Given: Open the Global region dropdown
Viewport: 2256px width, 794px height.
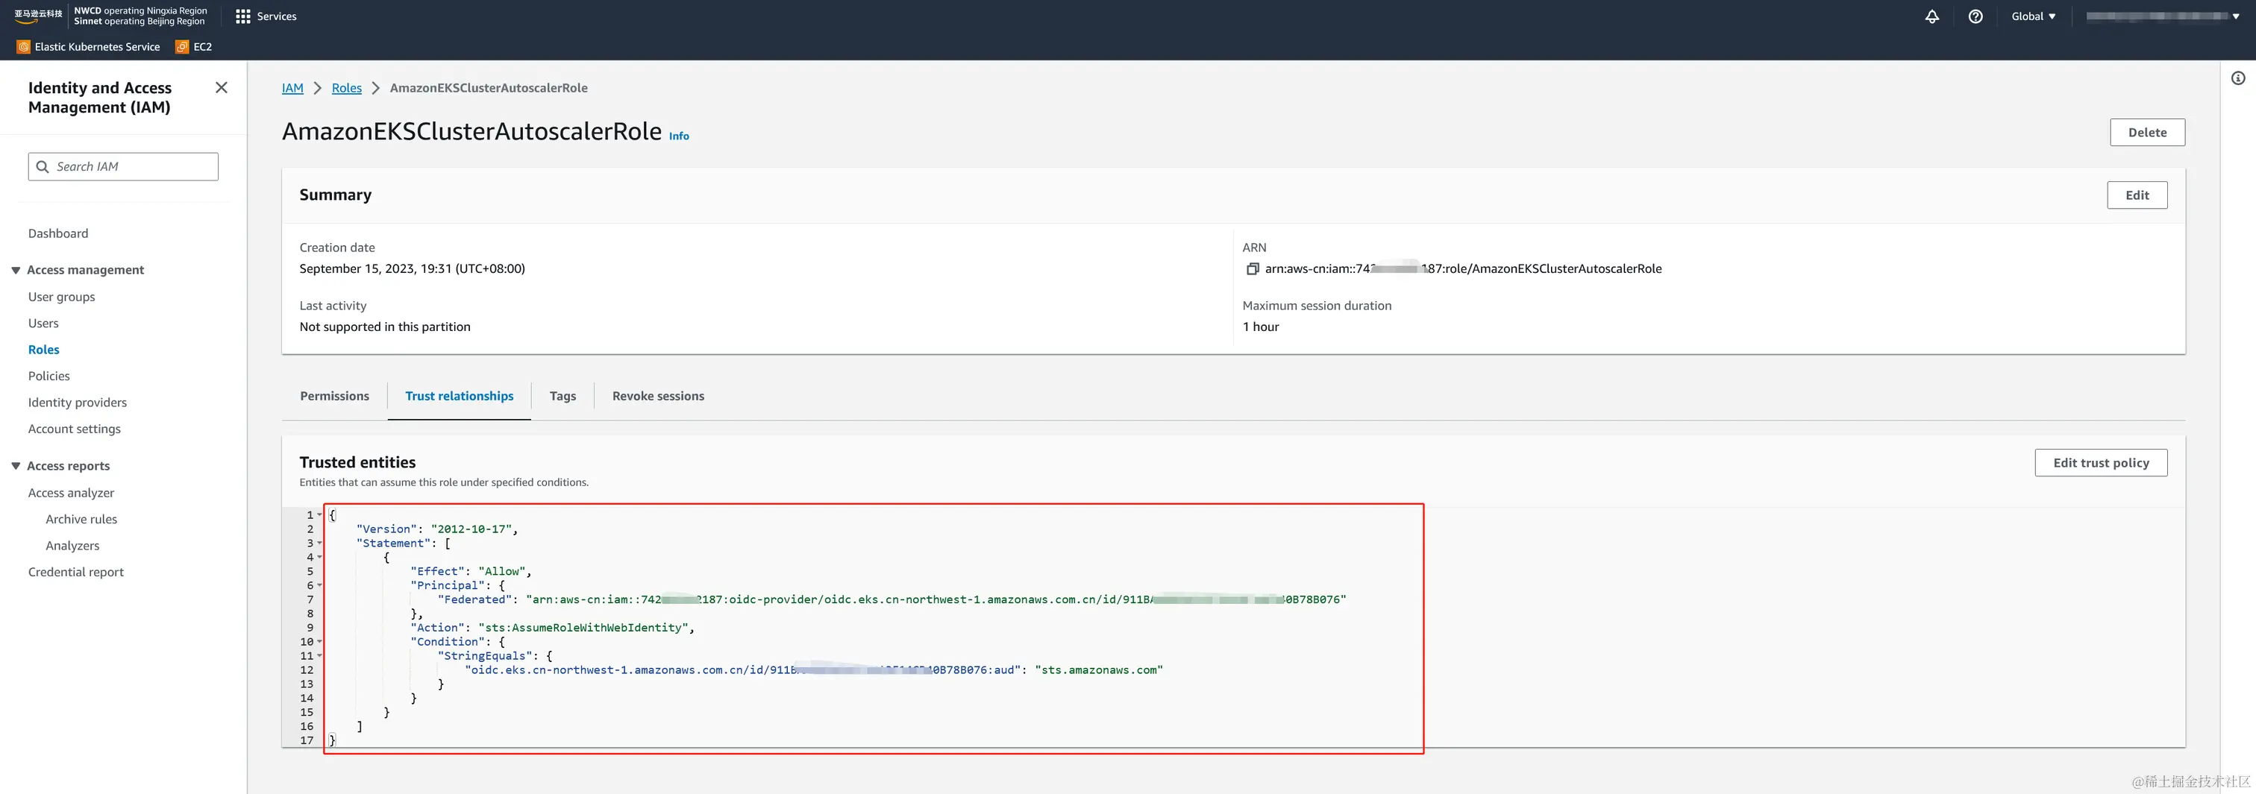Looking at the screenshot, I should point(2033,16).
